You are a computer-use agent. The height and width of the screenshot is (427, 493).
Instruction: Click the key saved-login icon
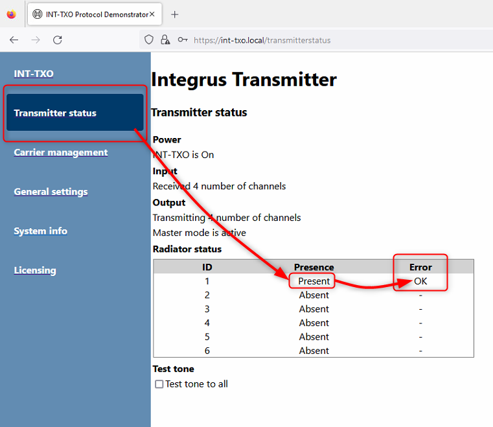[183, 40]
